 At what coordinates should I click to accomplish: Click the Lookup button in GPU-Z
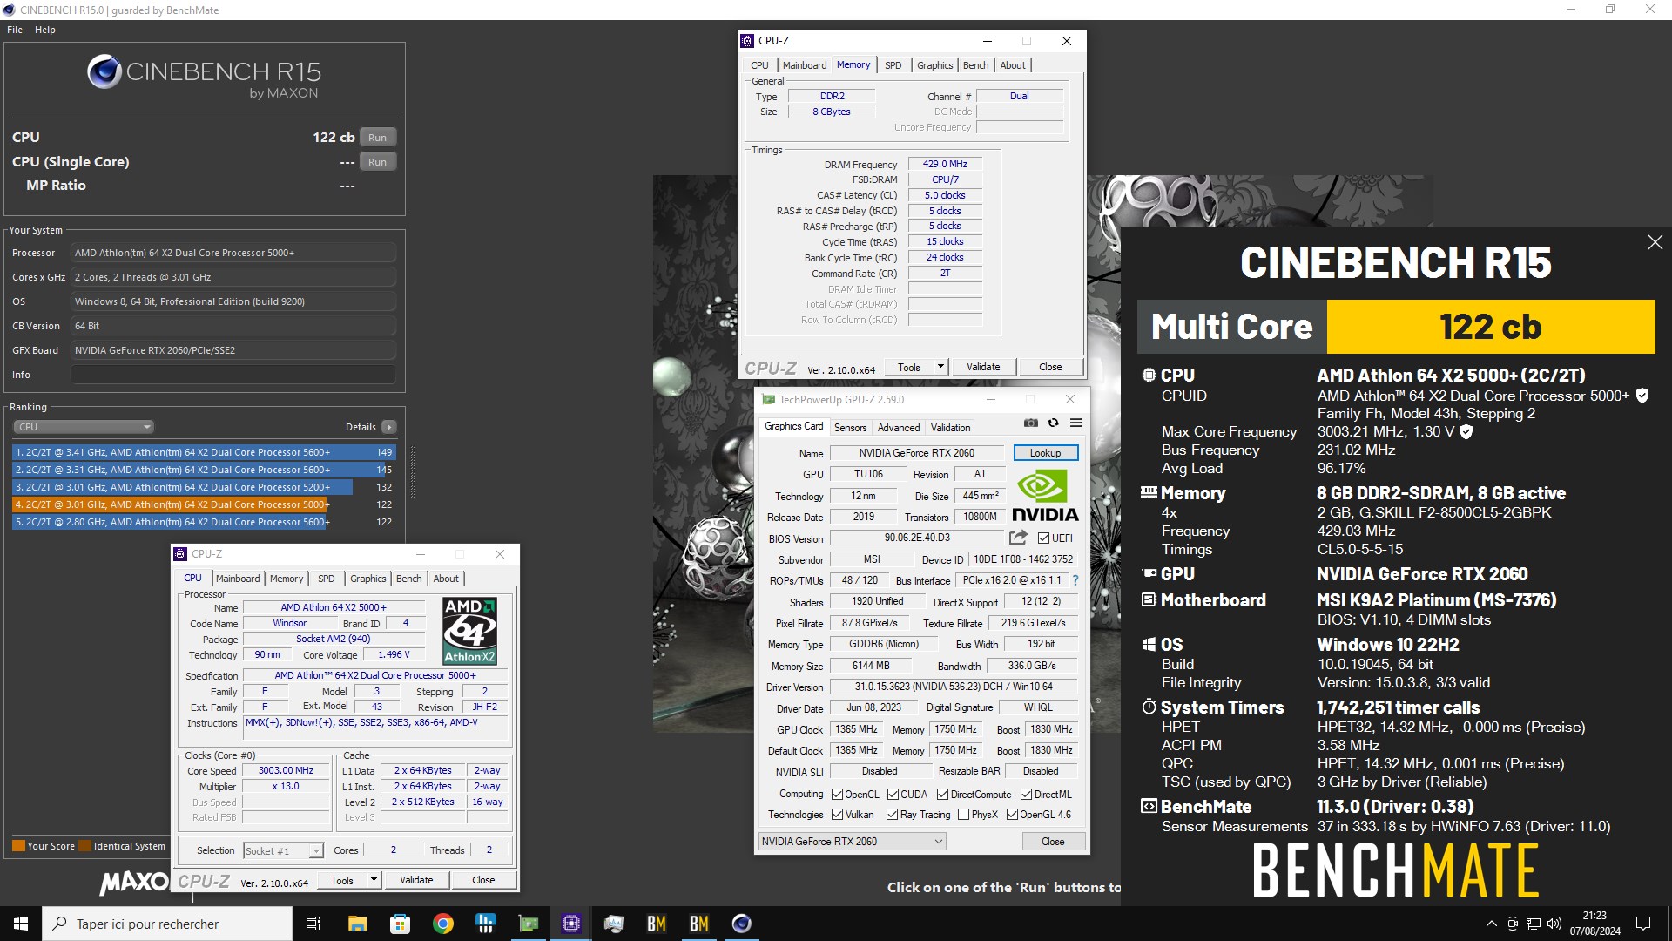tap(1045, 453)
